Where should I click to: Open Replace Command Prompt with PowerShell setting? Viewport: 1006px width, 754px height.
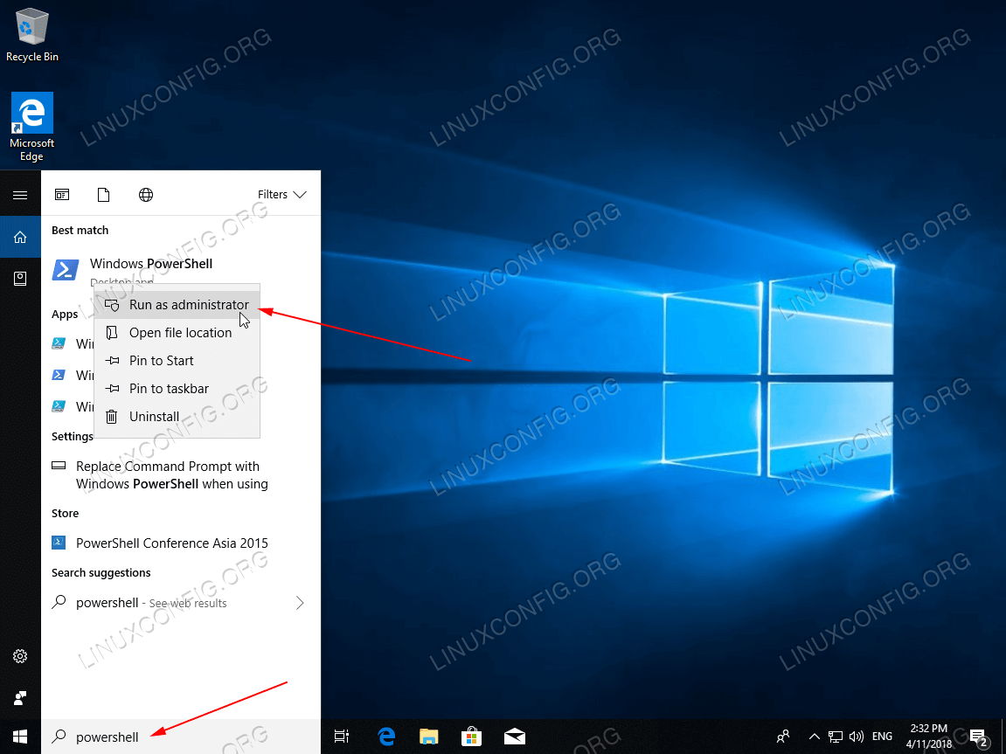(x=180, y=475)
